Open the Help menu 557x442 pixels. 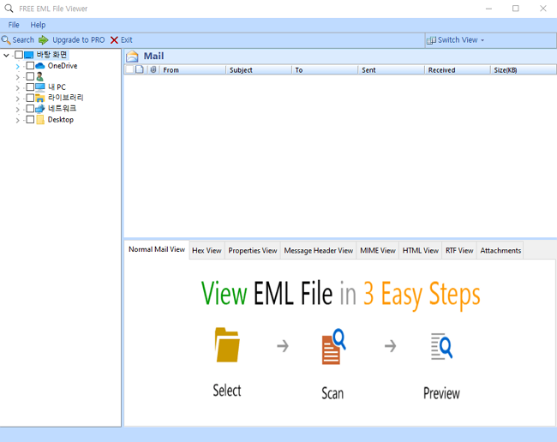click(x=38, y=25)
